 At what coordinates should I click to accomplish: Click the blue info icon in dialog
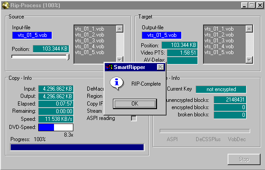click(x=117, y=83)
